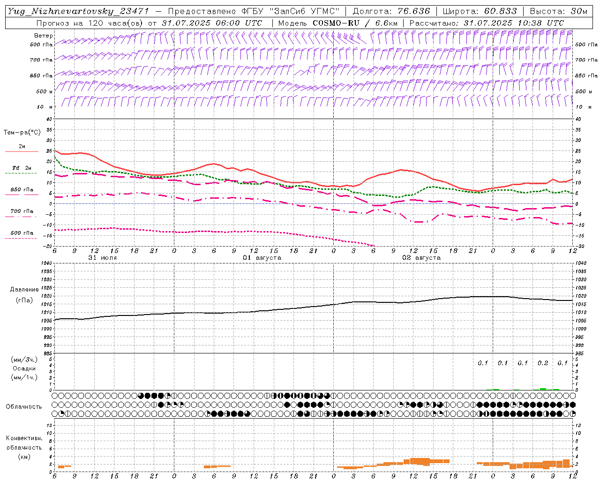Viewport: 600px width, 480px height.
Task: Click the date label 02 августа
Action: [x=421, y=258]
